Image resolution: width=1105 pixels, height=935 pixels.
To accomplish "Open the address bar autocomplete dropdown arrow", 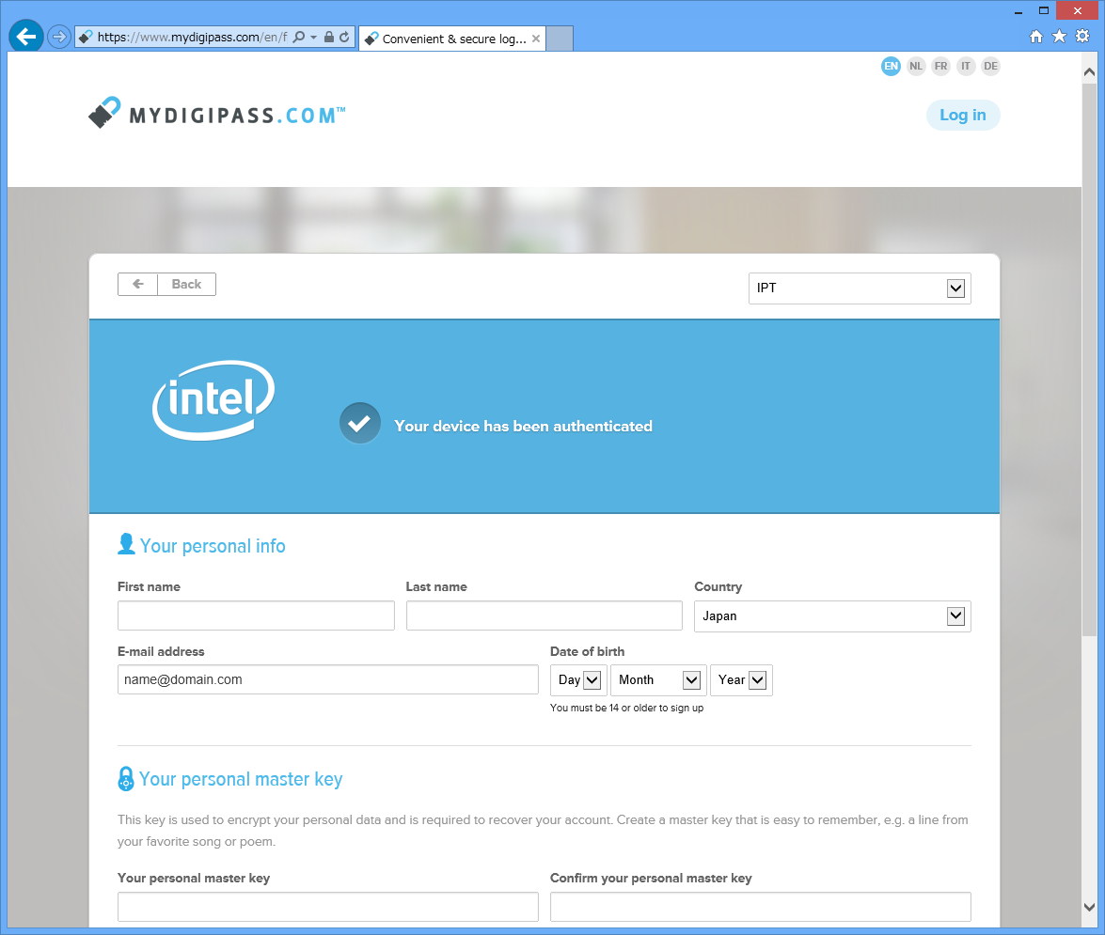I will pyautogui.click(x=313, y=38).
